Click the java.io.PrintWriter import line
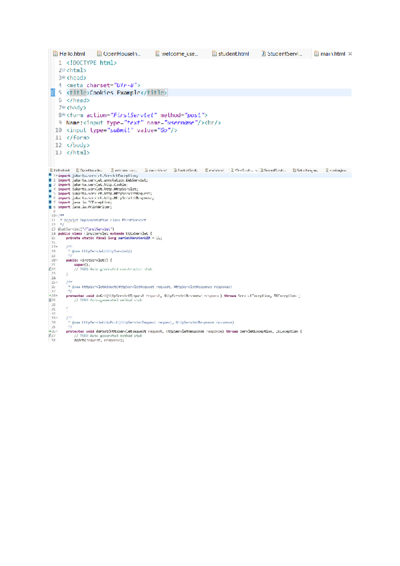Image resolution: width=400 pixels, height=566 pixels. (85, 207)
